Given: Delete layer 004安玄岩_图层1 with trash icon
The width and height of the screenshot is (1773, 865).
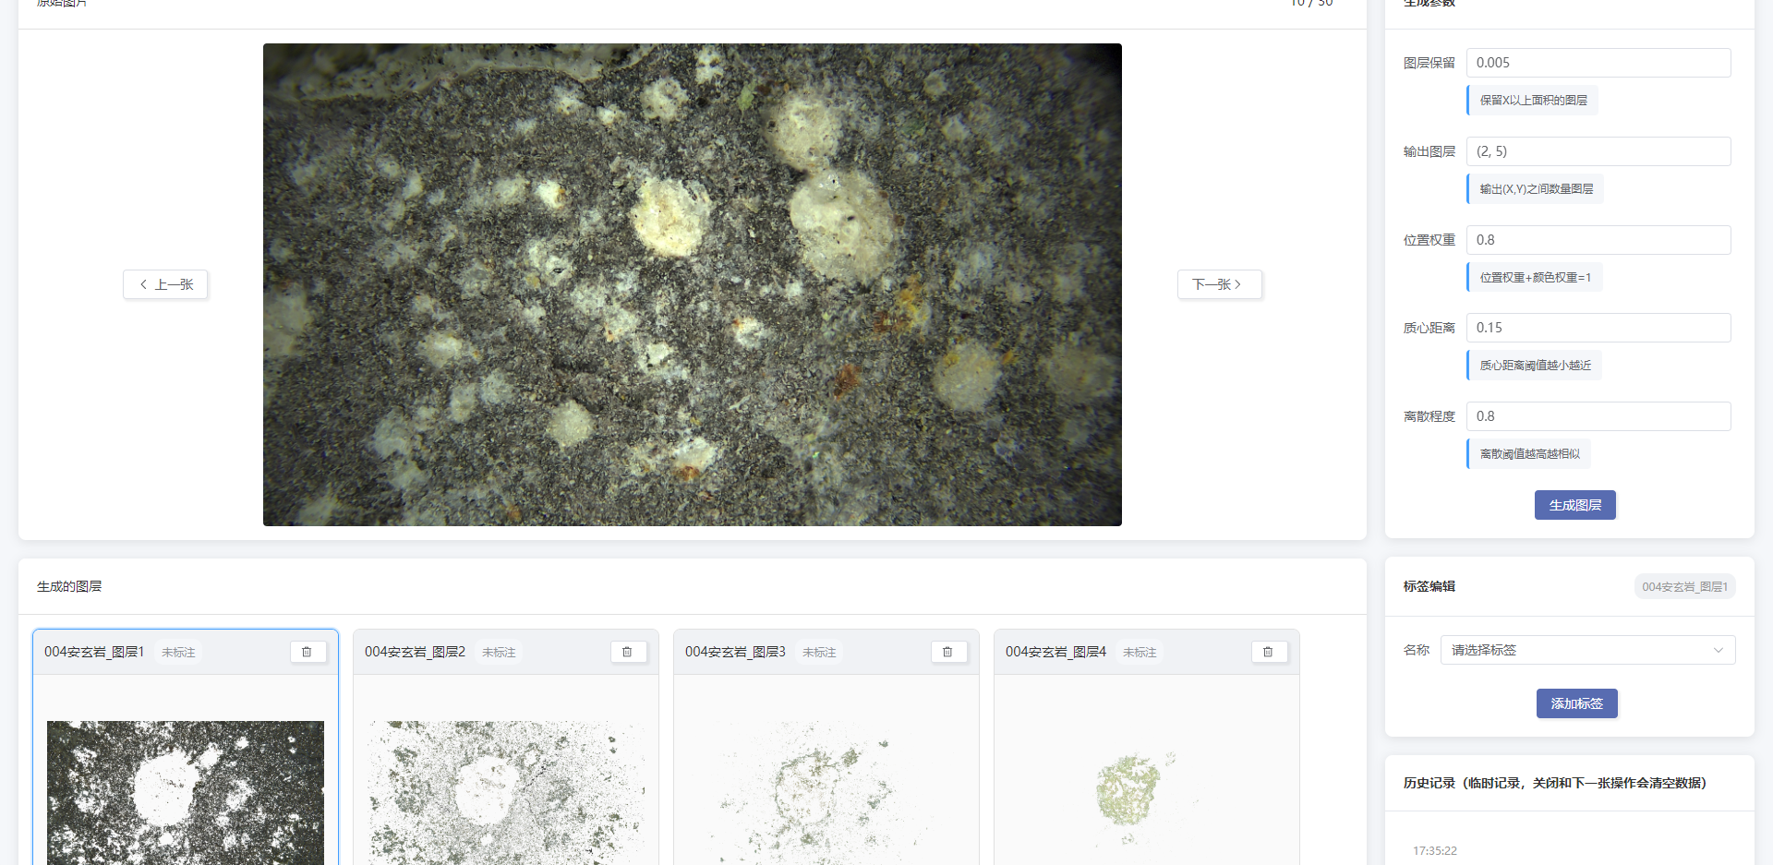Looking at the screenshot, I should [308, 652].
